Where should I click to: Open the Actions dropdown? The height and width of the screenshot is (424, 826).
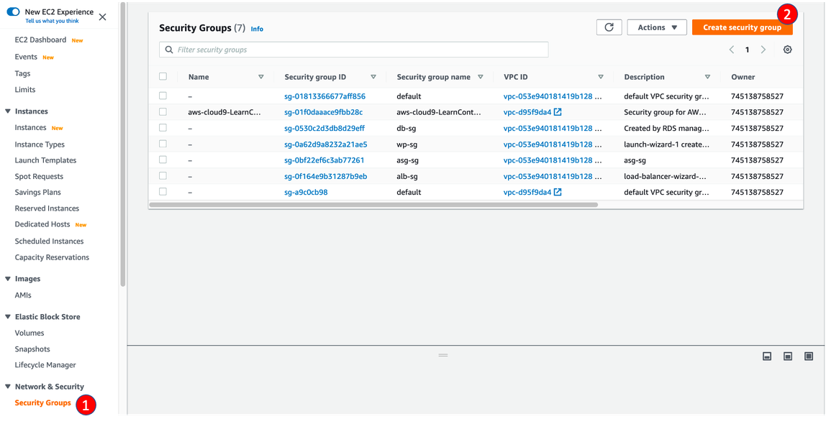(657, 27)
